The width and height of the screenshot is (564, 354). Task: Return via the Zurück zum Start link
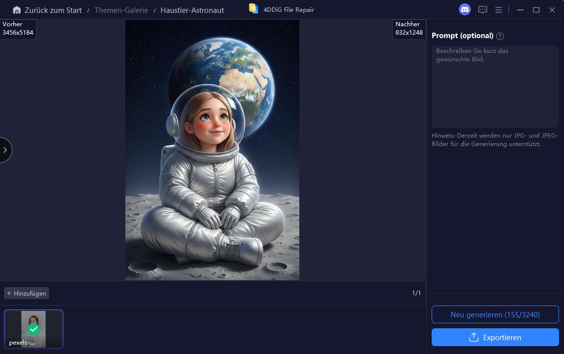point(52,10)
